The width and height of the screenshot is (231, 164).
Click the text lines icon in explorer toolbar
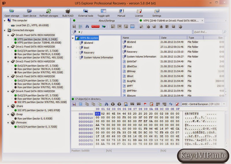167,27
